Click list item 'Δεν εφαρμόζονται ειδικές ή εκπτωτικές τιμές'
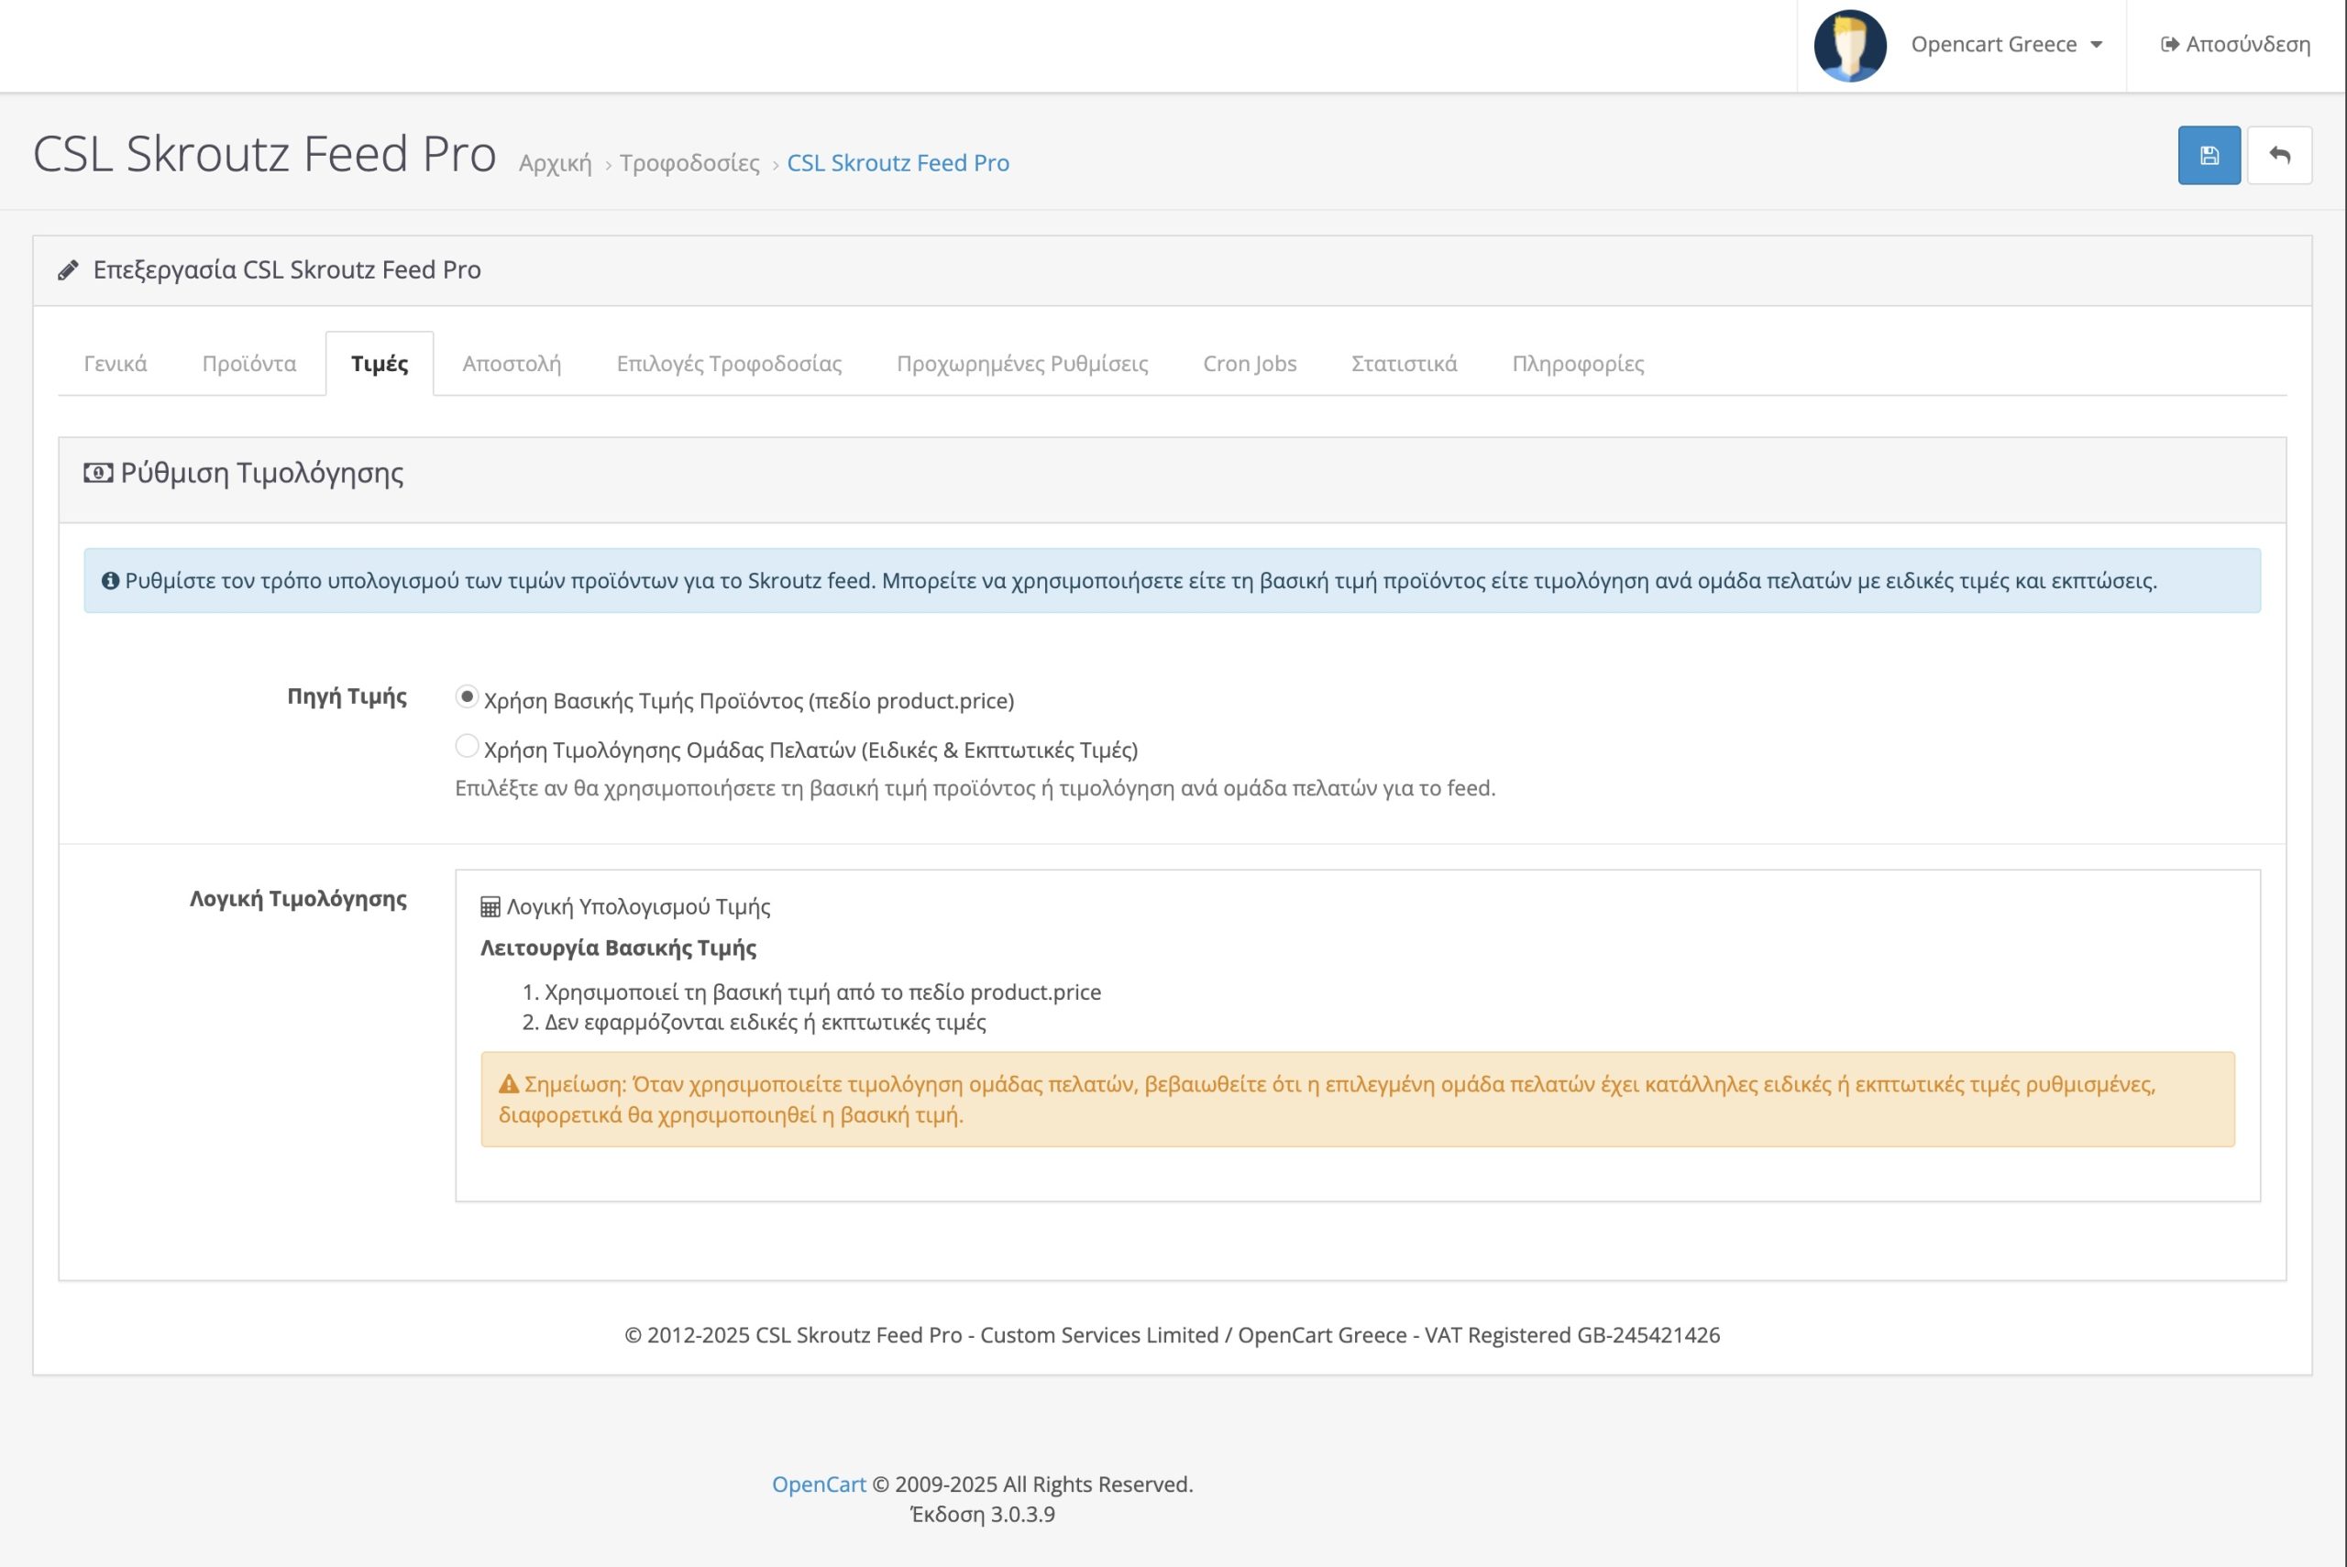The width and height of the screenshot is (2347, 1567). click(x=765, y=1023)
